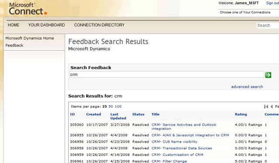This screenshot has width=279, height=163.
Task: Click the James_MSFT user name
Action: [247, 3]
